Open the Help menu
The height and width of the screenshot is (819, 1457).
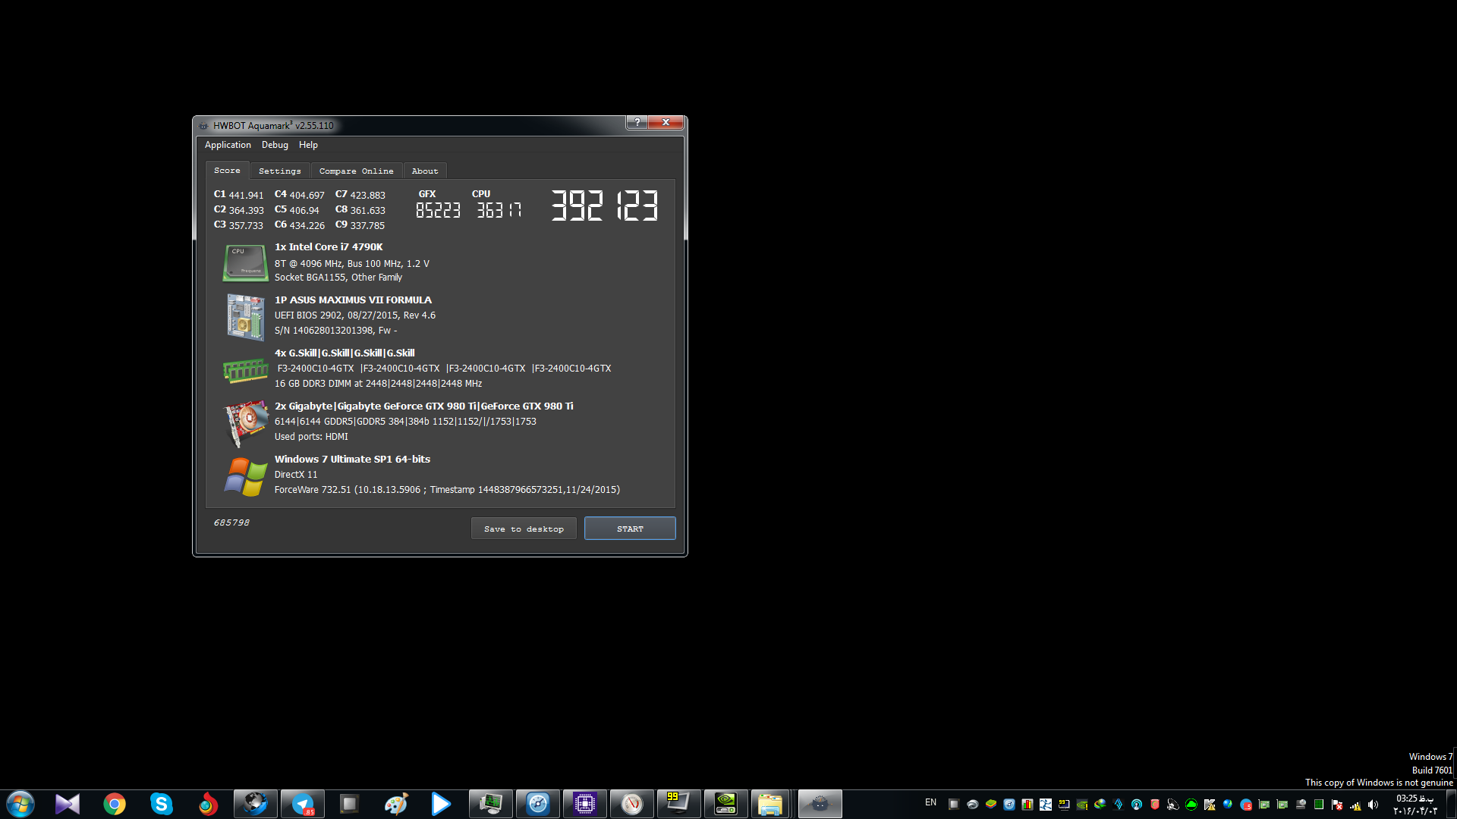308,145
